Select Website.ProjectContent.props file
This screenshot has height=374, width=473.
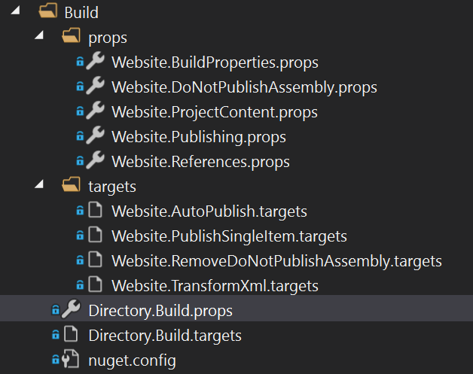214,112
